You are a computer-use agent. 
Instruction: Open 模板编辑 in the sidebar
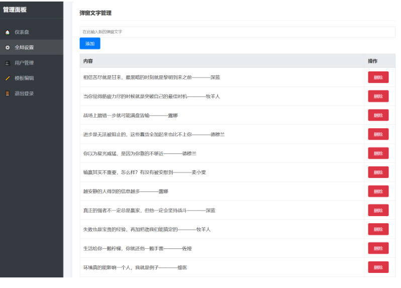tap(32, 78)
